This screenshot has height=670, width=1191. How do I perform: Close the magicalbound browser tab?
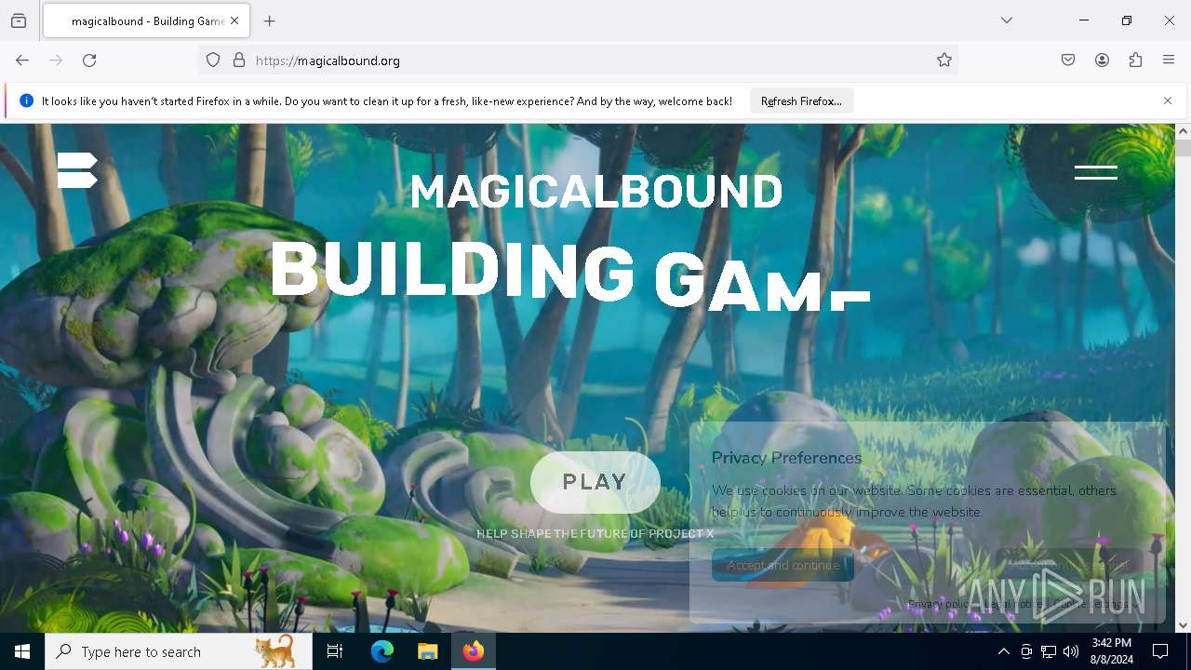pos(234,20)
